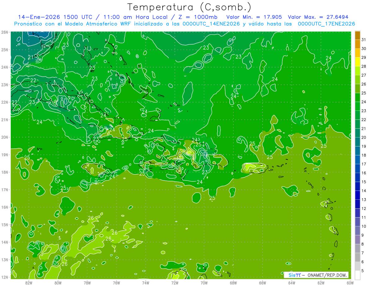This screenshot has height=287, width=372.
Task: Click the '68W' longitude axis label
Action: point(233,282)
